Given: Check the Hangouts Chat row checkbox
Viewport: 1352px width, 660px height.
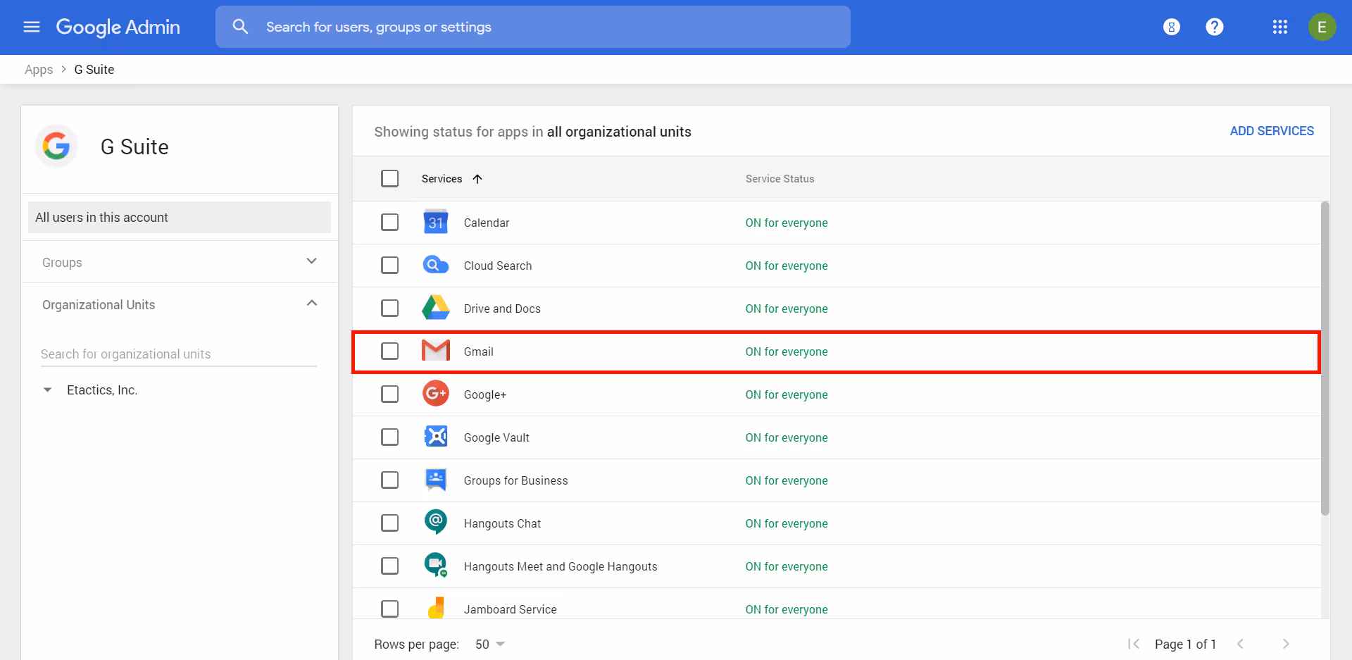Looking at the screenshot, I should pyautogui.click(x=389, y=523).
